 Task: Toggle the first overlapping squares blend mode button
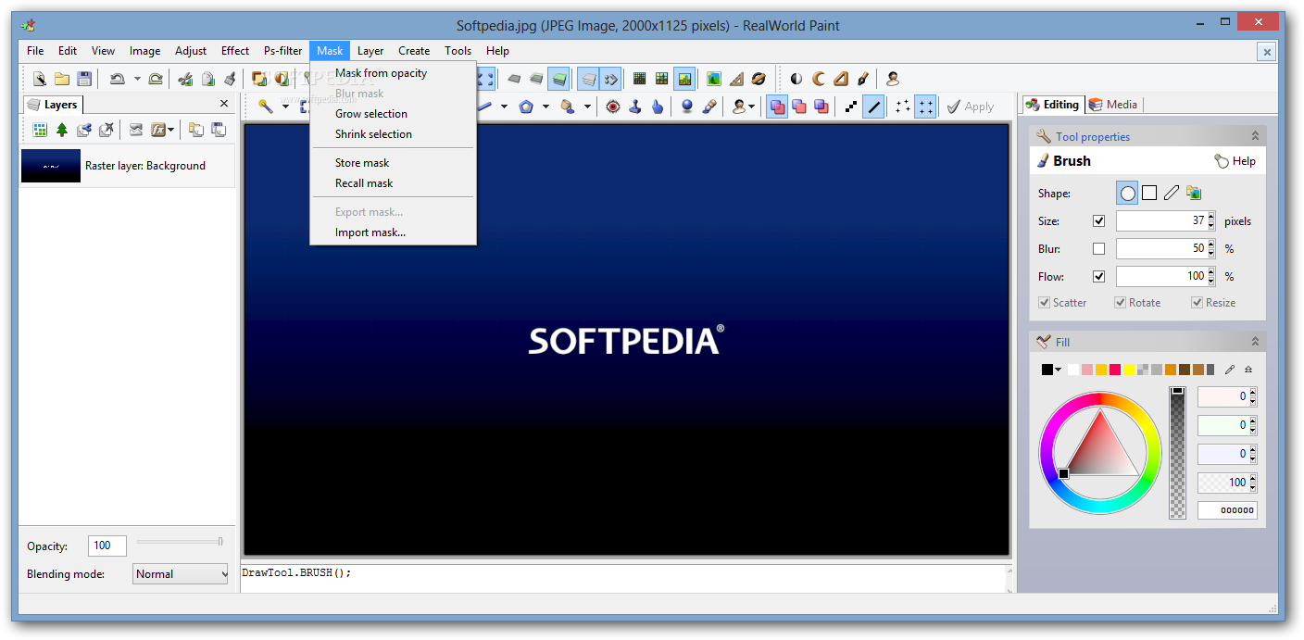[x=777, y=107]
